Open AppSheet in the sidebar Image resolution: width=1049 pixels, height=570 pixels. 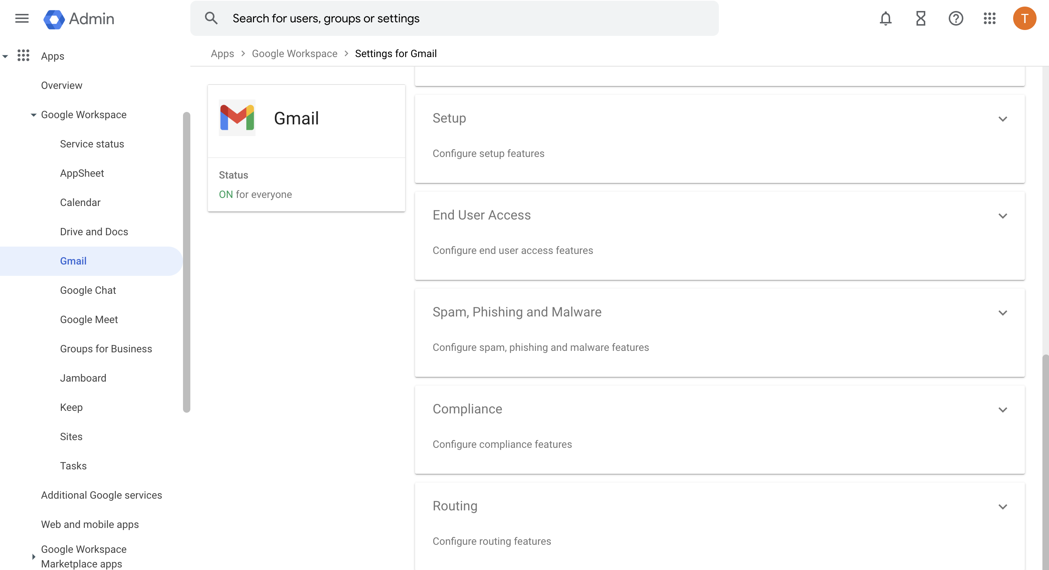(82, 173)
